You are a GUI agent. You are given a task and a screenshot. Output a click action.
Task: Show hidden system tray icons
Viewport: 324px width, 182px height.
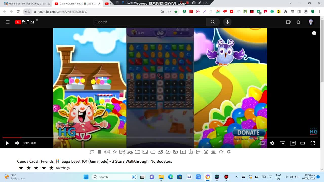237,177
